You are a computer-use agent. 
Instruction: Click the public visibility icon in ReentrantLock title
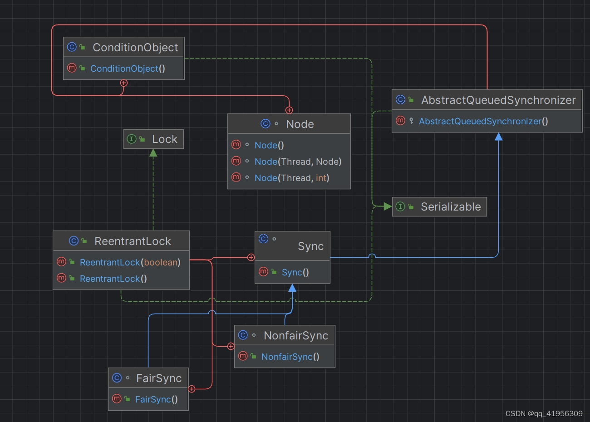click(x=84, y=241)
